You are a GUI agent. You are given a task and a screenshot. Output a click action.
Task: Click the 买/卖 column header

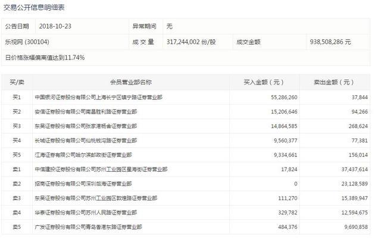click(x=17, y=83)
